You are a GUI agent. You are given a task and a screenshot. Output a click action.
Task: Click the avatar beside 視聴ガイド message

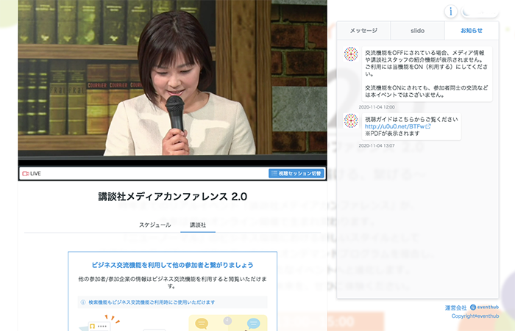351,120
